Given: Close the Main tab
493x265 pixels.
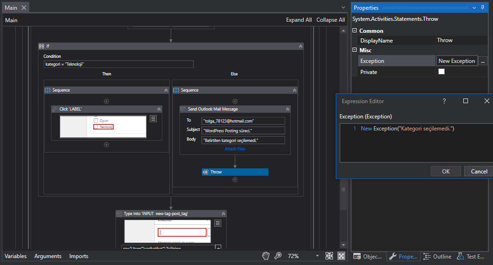Looking at the screenshot, I should pos(24,7).
